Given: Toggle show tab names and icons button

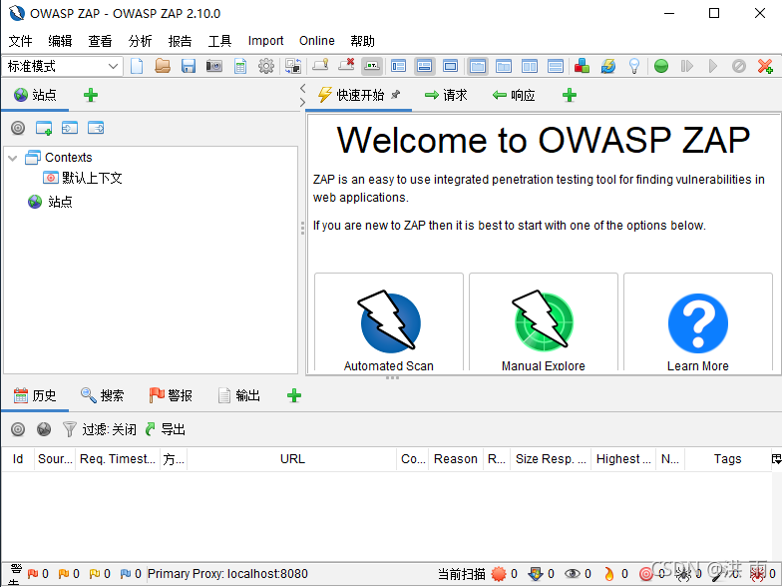Looking at the screenshot, I should click(372, 66).
